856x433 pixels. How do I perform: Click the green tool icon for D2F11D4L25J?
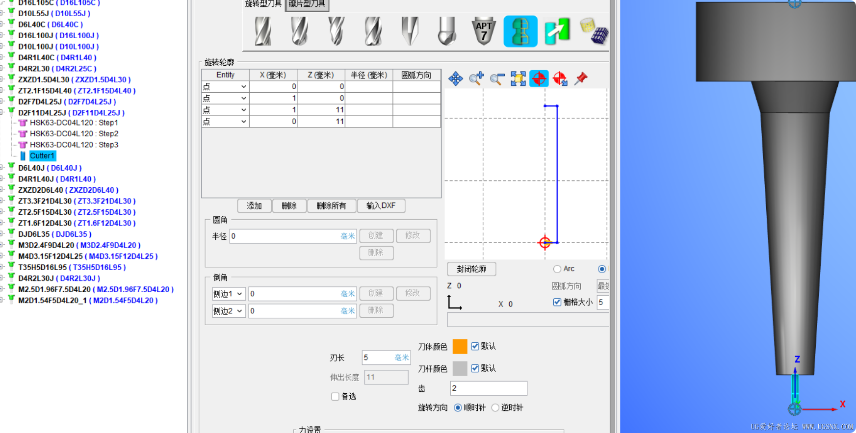11,112
